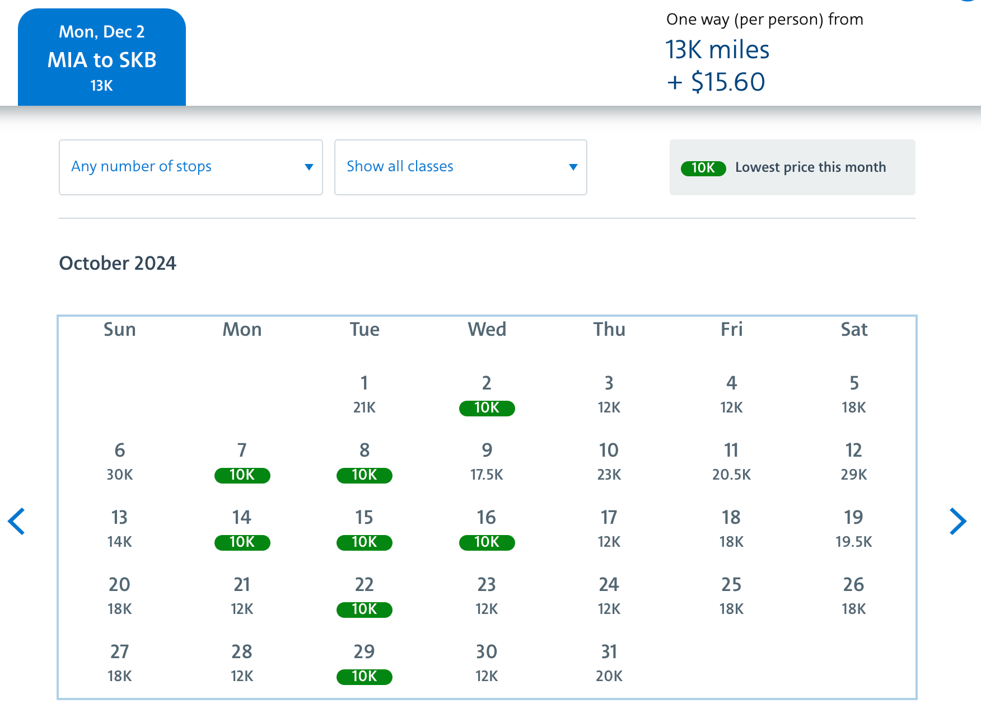Pick October 12 at 29K miles
The image size is (981, 713).
(854, 463)
